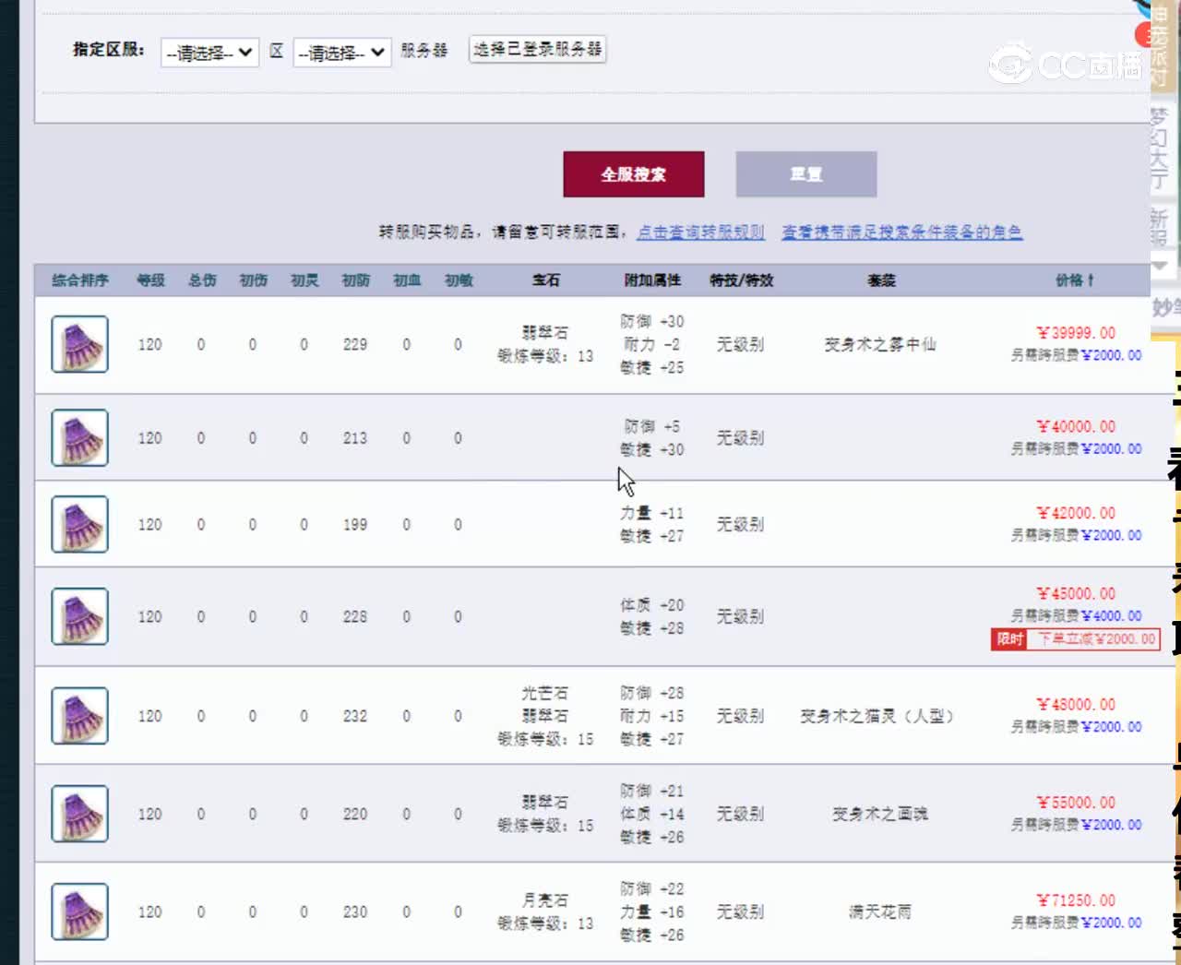Select price ¥42000.00
The image size is (1181, 965).
click(x=1076, y=513)
